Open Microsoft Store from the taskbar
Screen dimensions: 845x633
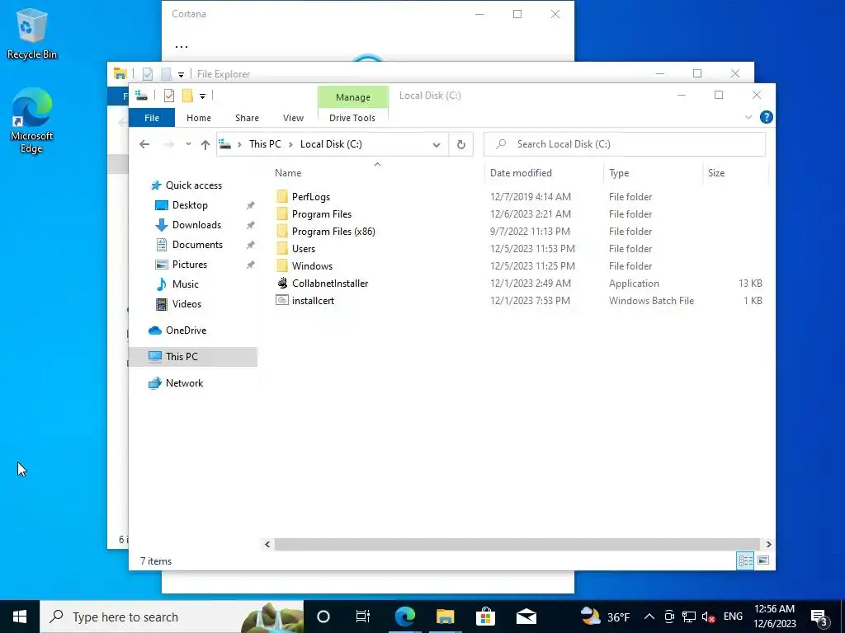pyautogui.click(x=485, y=617)
